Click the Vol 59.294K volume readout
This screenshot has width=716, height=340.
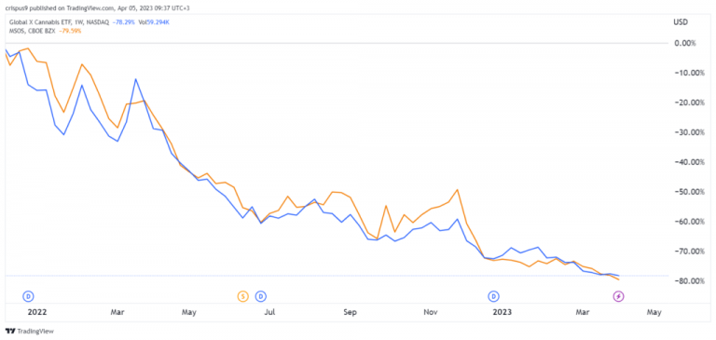(155, 22)
